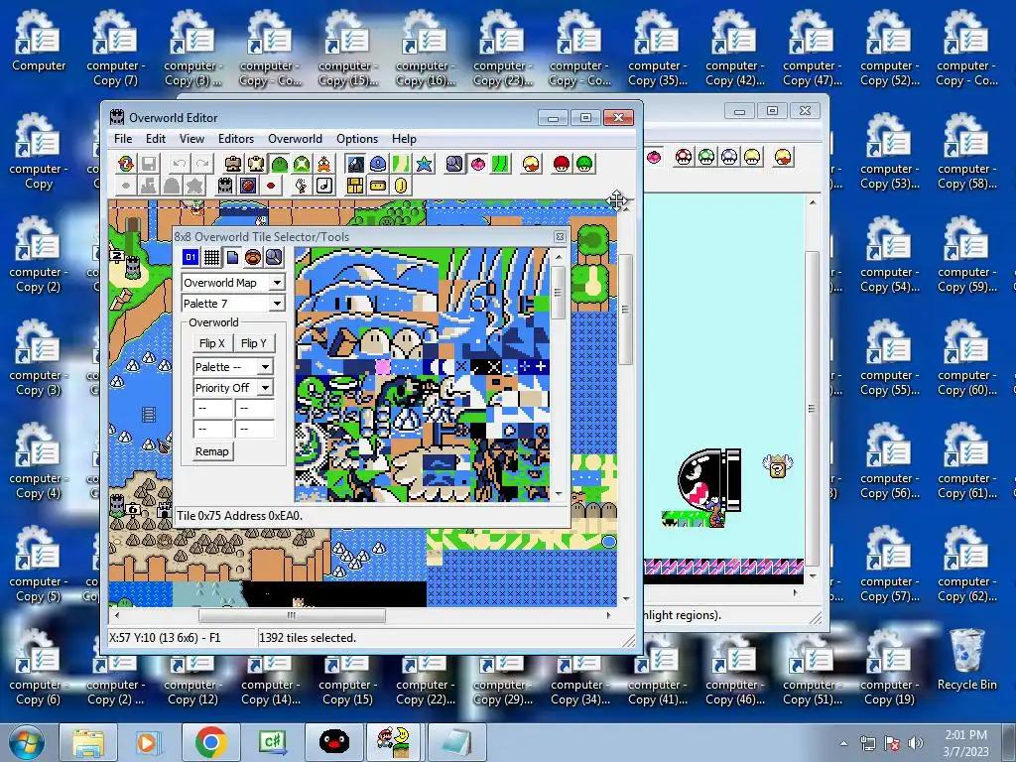Close the 8x8 Tile Selector panel
The width and height of the screenshot is (1016, 762).
[560, 236]
